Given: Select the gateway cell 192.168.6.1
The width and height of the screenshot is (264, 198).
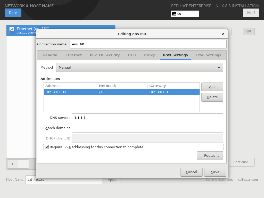Looking at the screenshot, I should [x=174, y=92].
